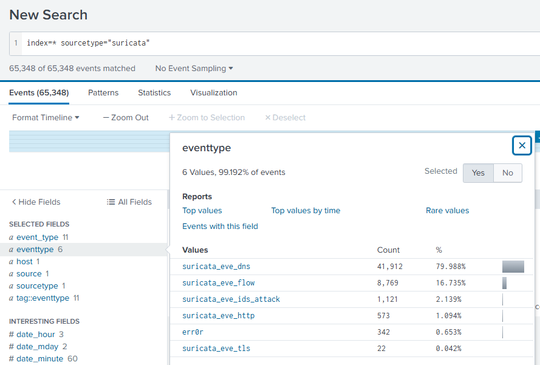Open the Rare values report
Image resolution: width=540 pixels, height=365 pixels.
tap(448, 210)
